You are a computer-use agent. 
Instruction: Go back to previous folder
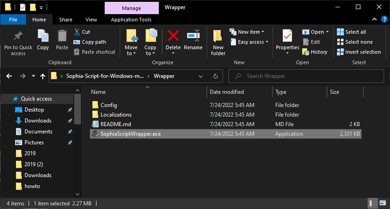click(x=9, y=76)
